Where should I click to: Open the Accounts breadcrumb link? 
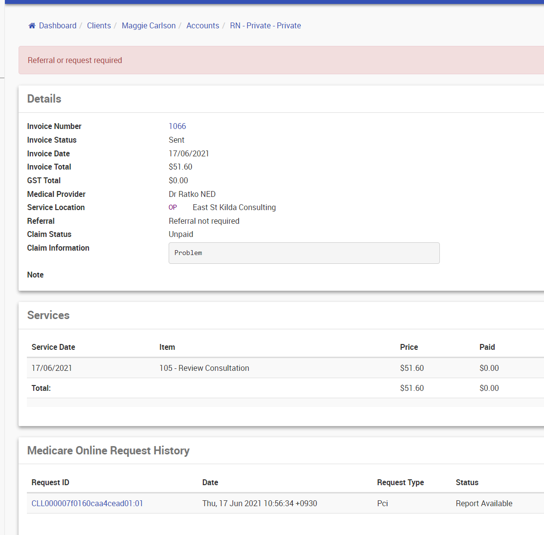[202, 26]
